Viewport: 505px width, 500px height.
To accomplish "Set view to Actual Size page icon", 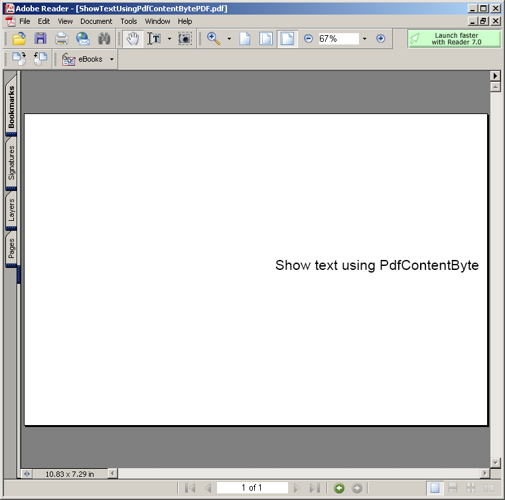I will pyautogui.click(x=245, y=38).
